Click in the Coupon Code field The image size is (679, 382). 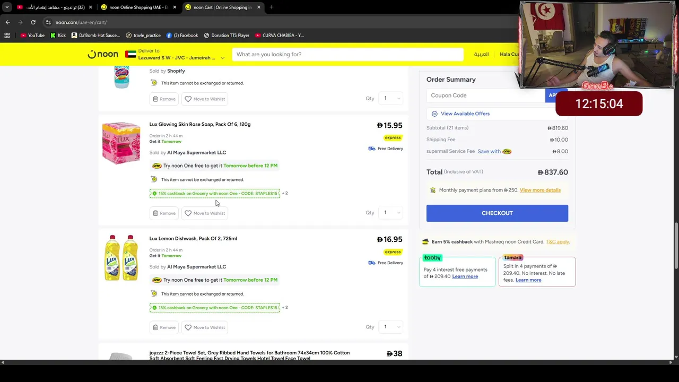(485, 95)
